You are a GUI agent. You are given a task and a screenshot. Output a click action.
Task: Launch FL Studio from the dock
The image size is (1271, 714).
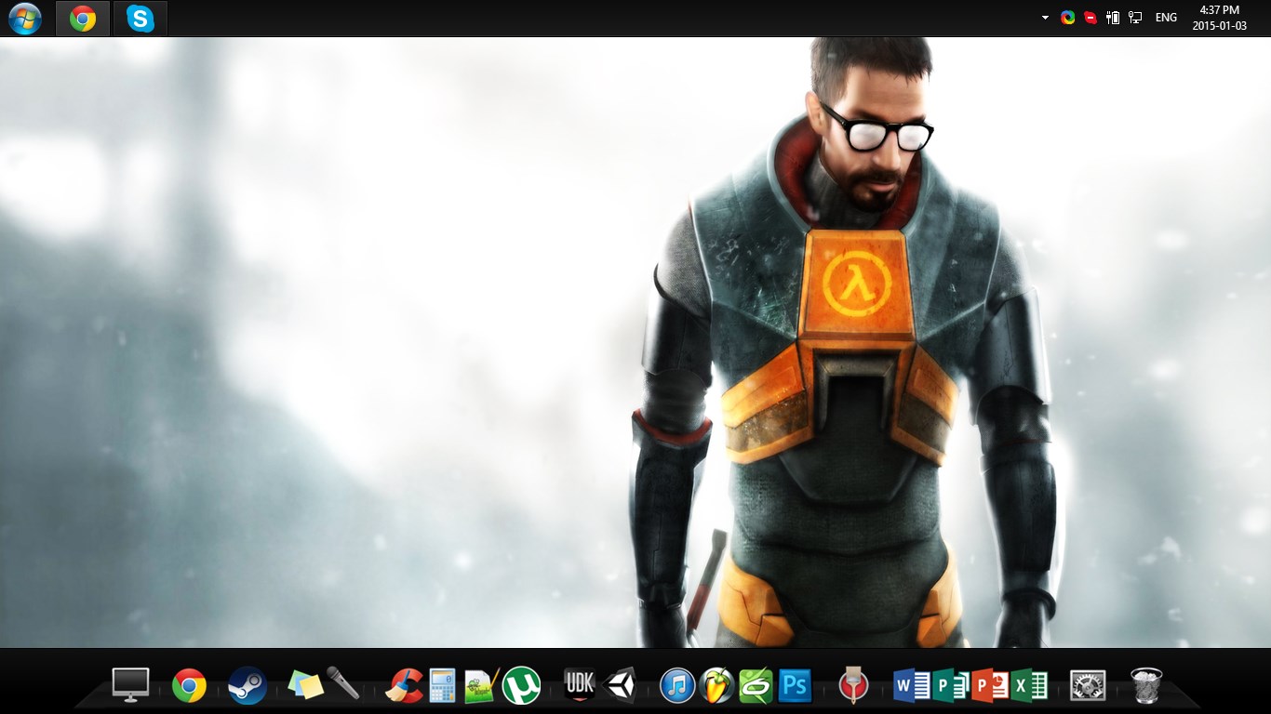coord(716,686)
